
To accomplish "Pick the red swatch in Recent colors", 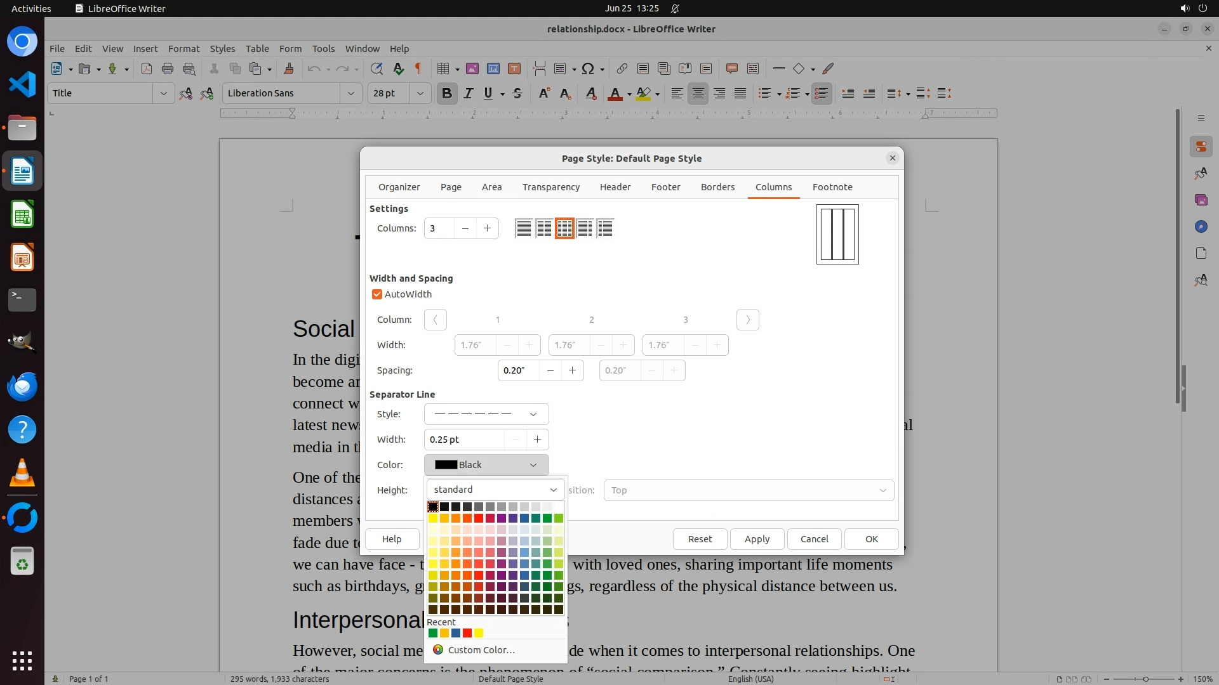I will point(467,633).
